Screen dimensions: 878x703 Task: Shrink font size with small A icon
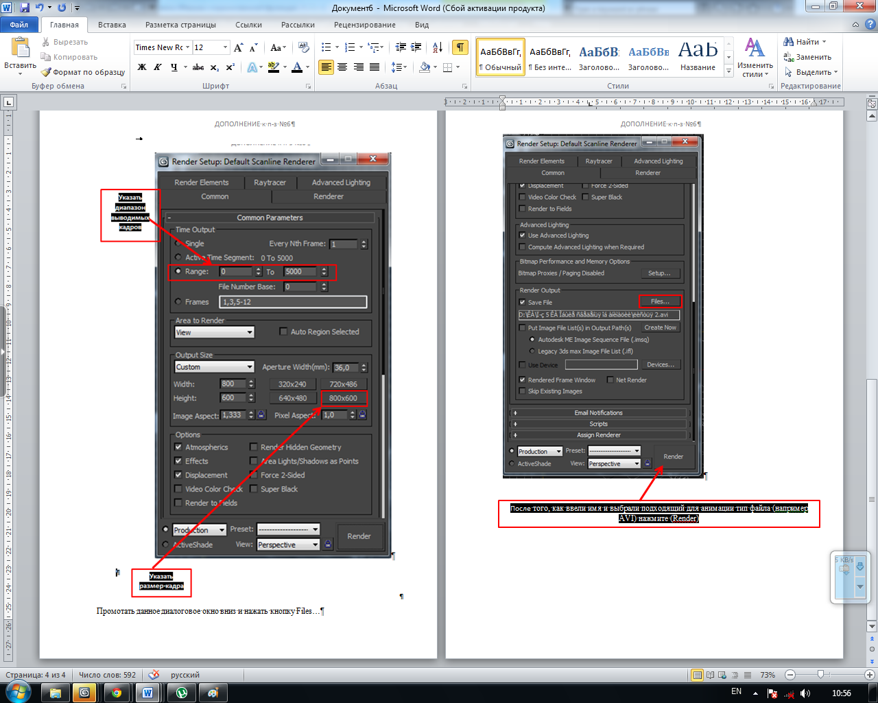[x=253, y=47]
